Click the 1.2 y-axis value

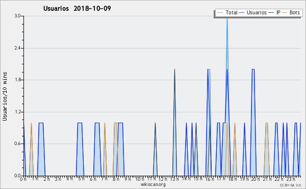tap(17, 112)
